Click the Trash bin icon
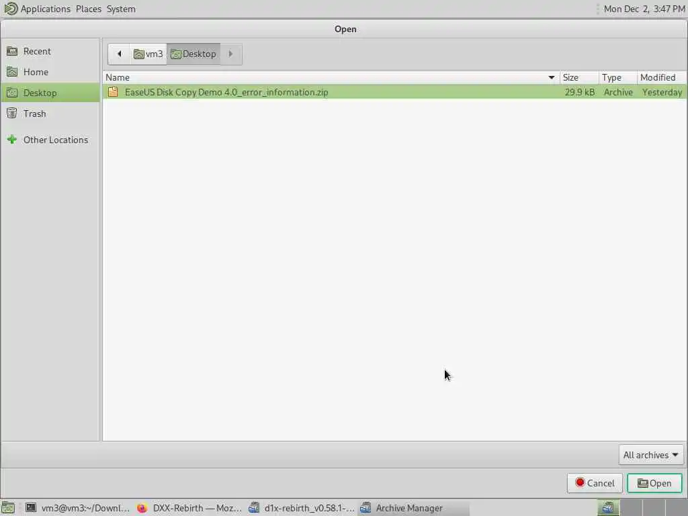Image resolution: width=688 pixels, height=516 pixels. (12, 113)
